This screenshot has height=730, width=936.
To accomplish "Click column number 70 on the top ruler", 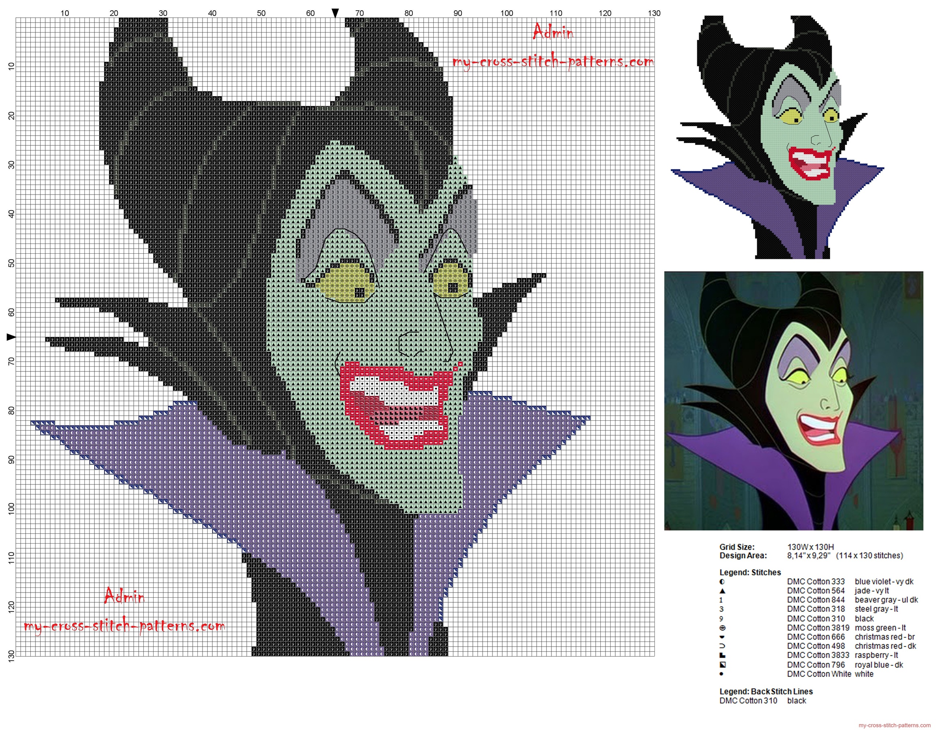I will (x=359, y=13).
